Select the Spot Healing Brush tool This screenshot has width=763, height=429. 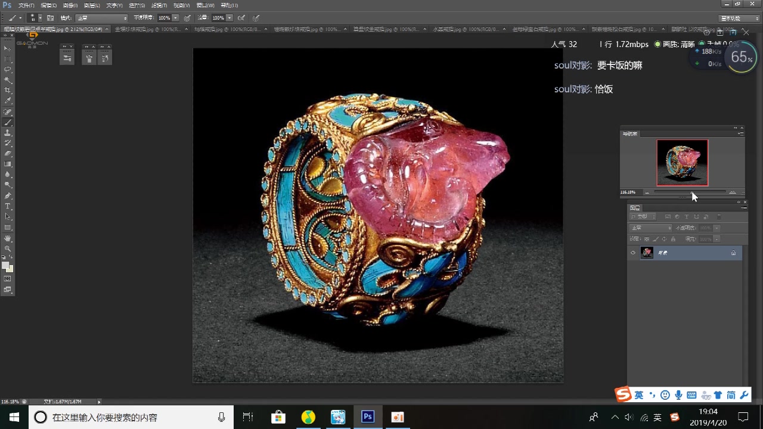point(8,111)
